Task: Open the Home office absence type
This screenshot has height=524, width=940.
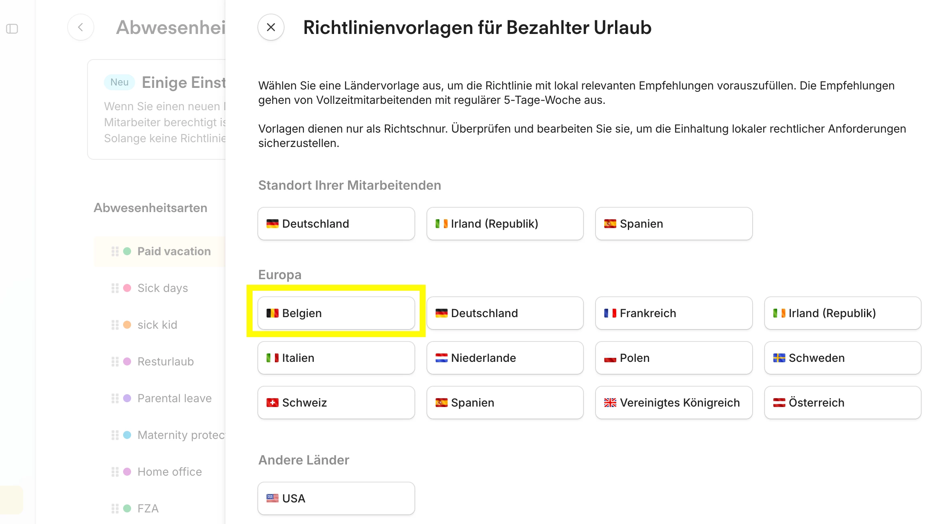Action: pyautogui.click(x=169, y=472)
